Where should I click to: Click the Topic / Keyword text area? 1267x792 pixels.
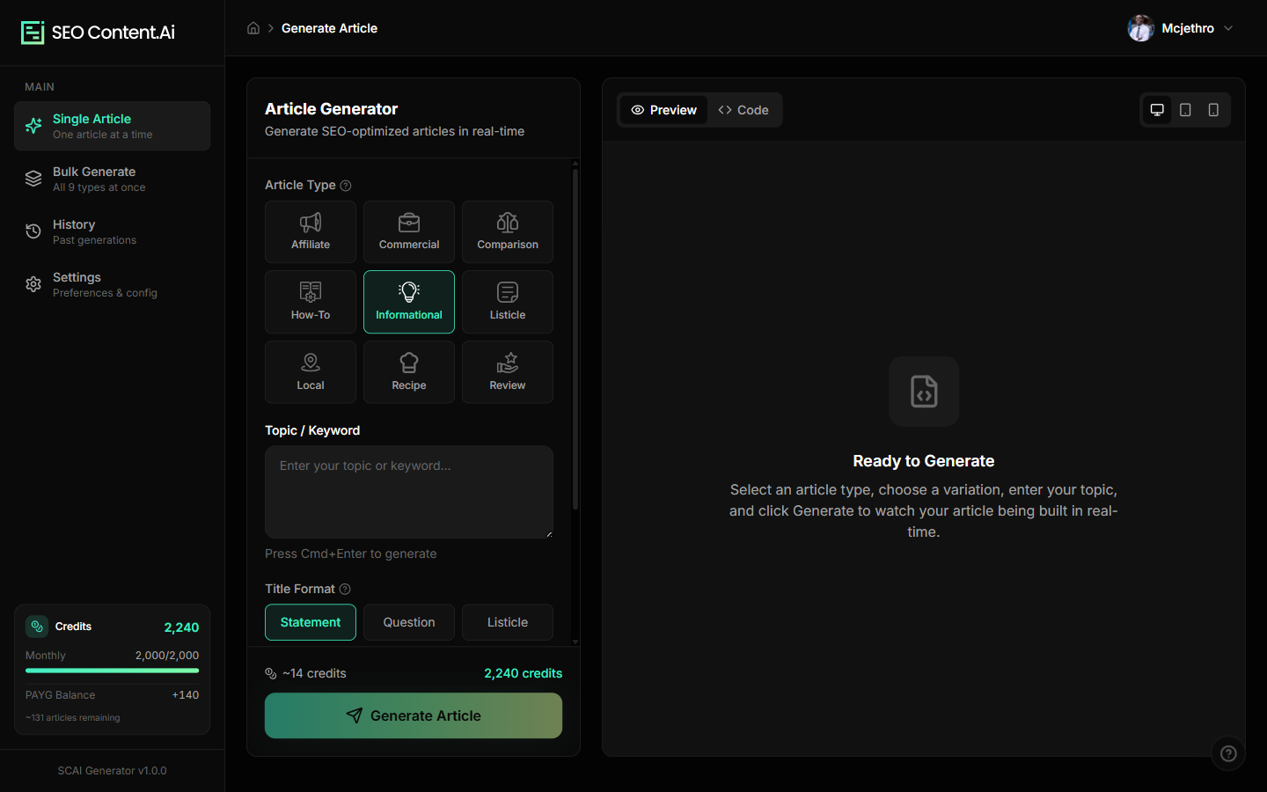pos(409,492)
